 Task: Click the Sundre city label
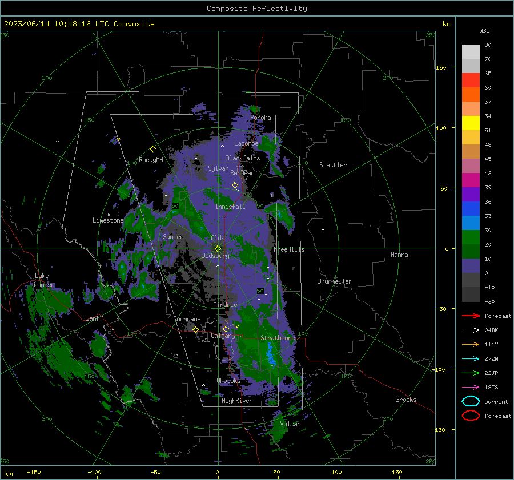(x=173, y=236)
